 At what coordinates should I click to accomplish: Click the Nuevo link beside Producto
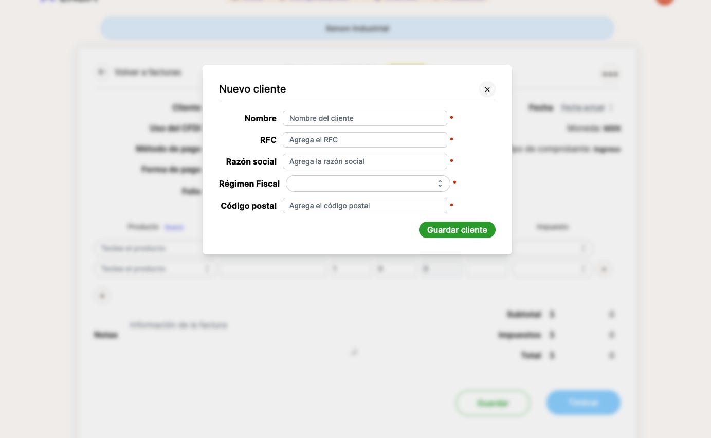tap(174, 227)
